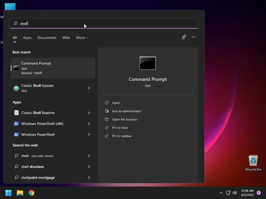Click in the search box containing 'shell'
This screenshot has width=266, height=199.
tap(104, 23)
